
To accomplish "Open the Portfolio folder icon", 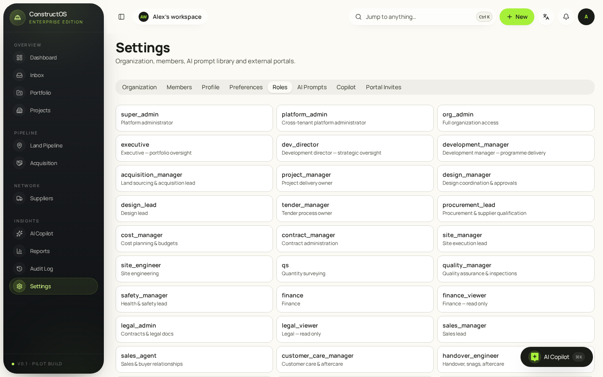I will [x=19, y=93].
